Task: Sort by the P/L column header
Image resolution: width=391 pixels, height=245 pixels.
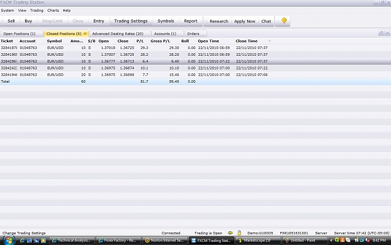Action: tap(140, 41)
